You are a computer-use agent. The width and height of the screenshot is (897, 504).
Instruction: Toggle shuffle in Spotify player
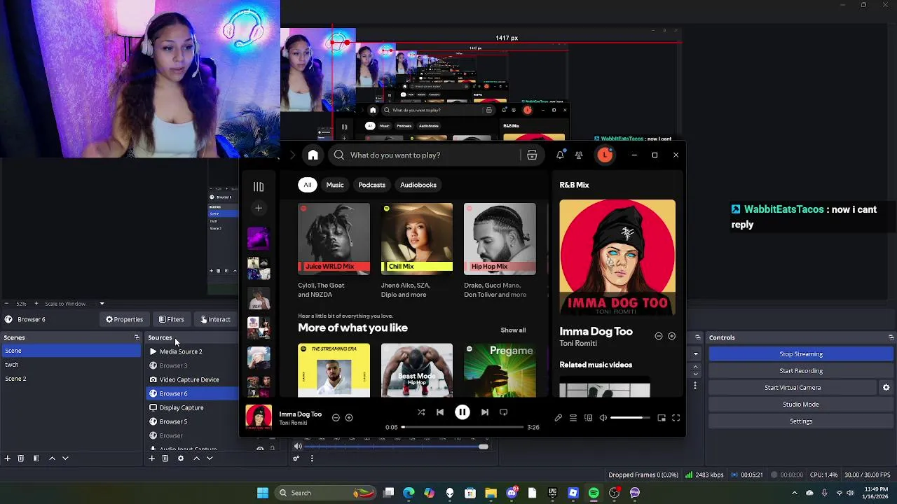(x=421, y=412)
